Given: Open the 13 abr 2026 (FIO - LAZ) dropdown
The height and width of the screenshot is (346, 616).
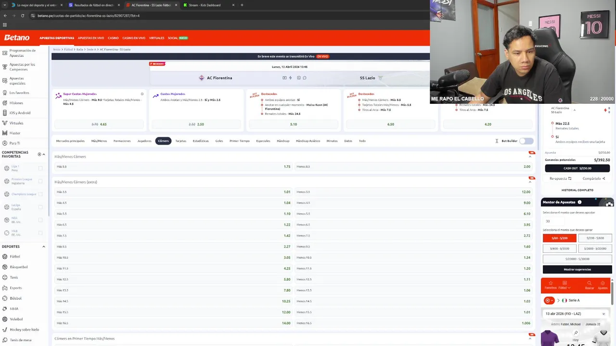Looking at the screenshot, I should coord(576,314).
